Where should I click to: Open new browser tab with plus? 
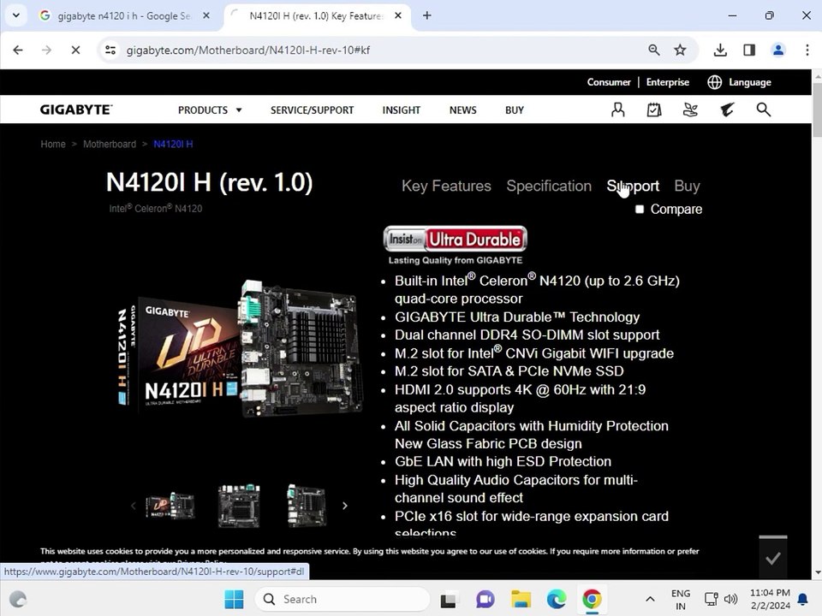tap(426, 15)
